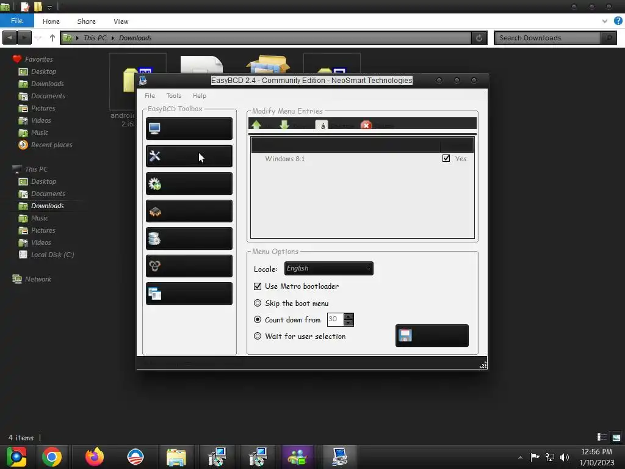
Task: Delete entry with red X icon
Action: pos(366,125)
